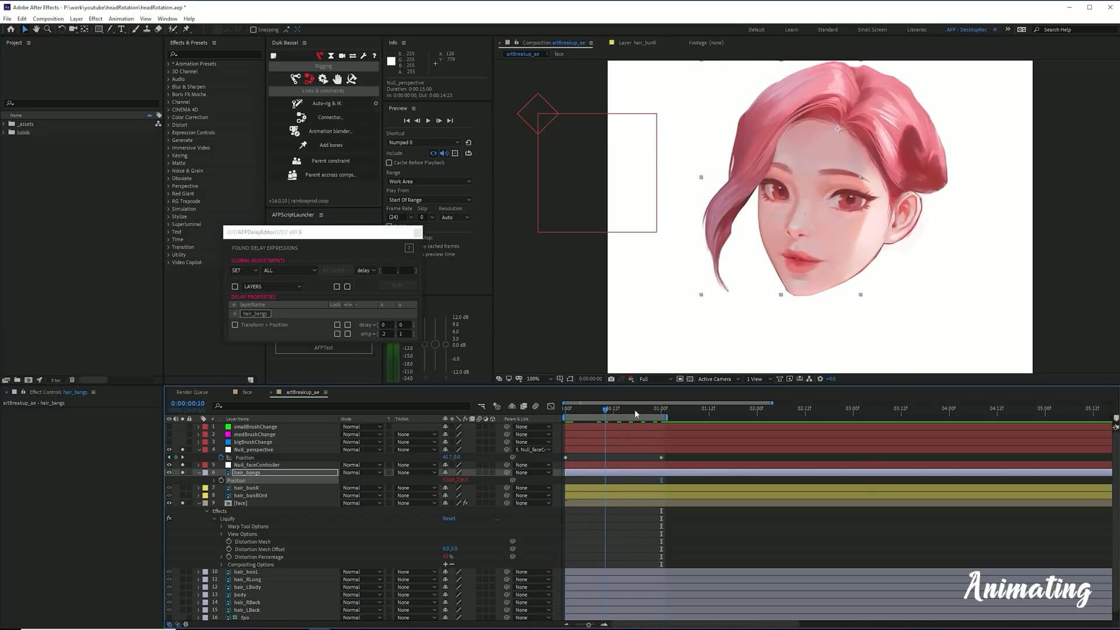Select the Rectangle shape tool
1120x630 pixels.
(99, 29)
